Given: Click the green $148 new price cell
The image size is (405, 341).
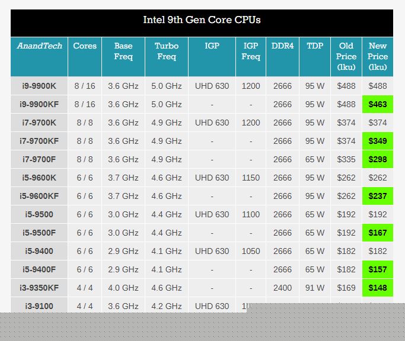Looking at the screenshot, I should (x=378, y=288).
